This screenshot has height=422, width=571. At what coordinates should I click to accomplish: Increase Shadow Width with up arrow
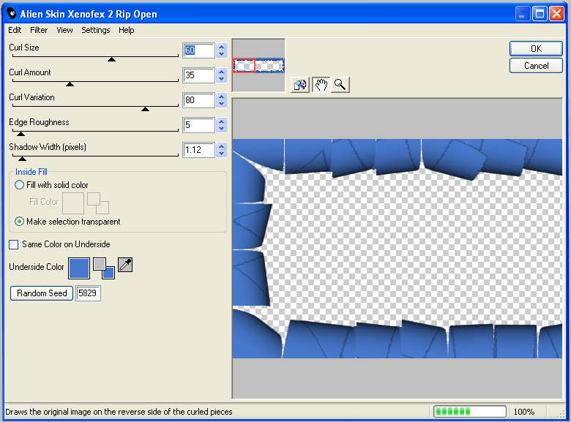click(x=221, y=146)
